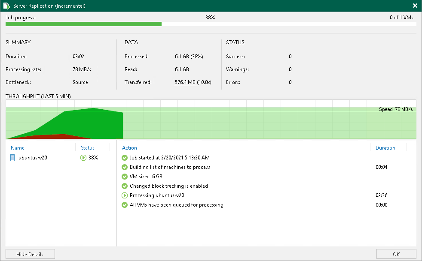422x261 pixels.
Task: Select the ubuntusrv20 row in the list
Action: 61,158
